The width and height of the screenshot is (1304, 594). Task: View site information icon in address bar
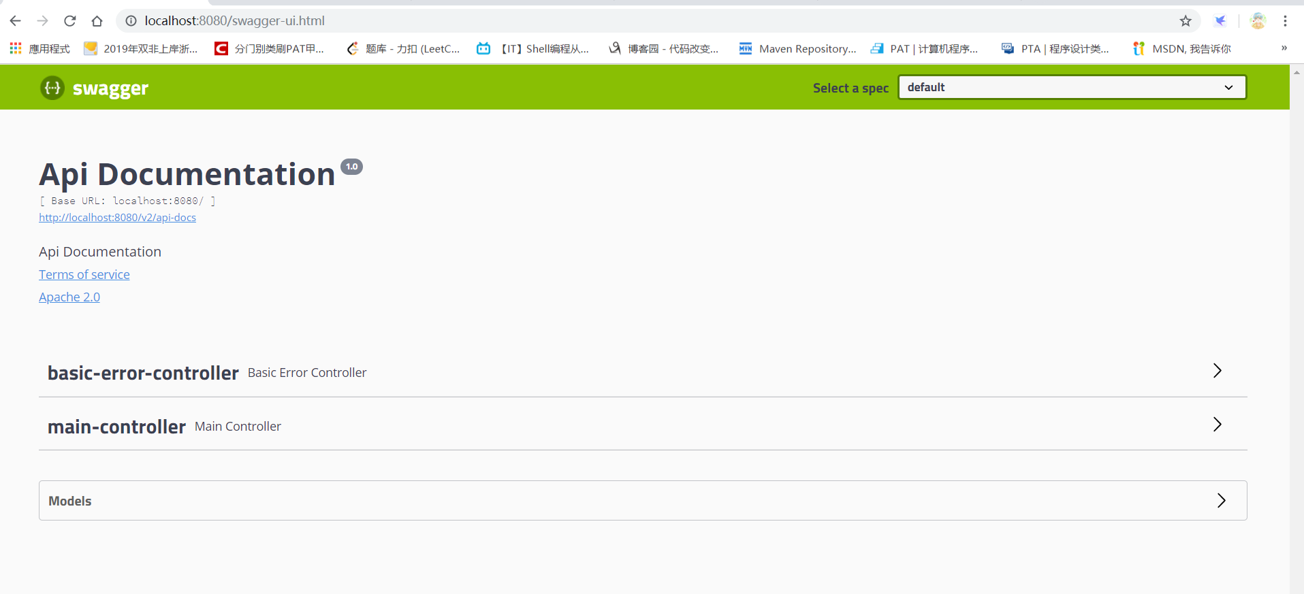pos(131,21)
